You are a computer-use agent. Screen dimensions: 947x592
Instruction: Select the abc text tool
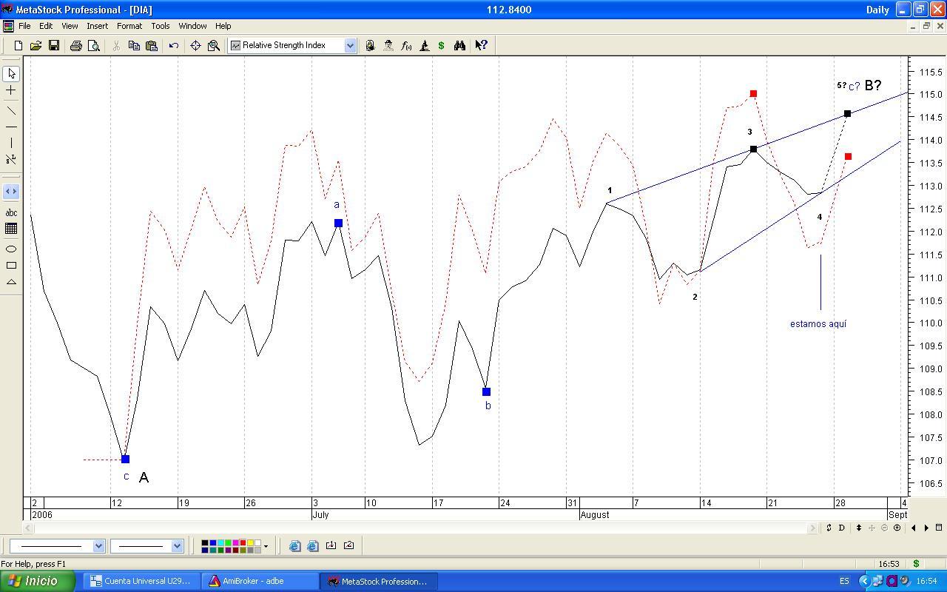11,212
